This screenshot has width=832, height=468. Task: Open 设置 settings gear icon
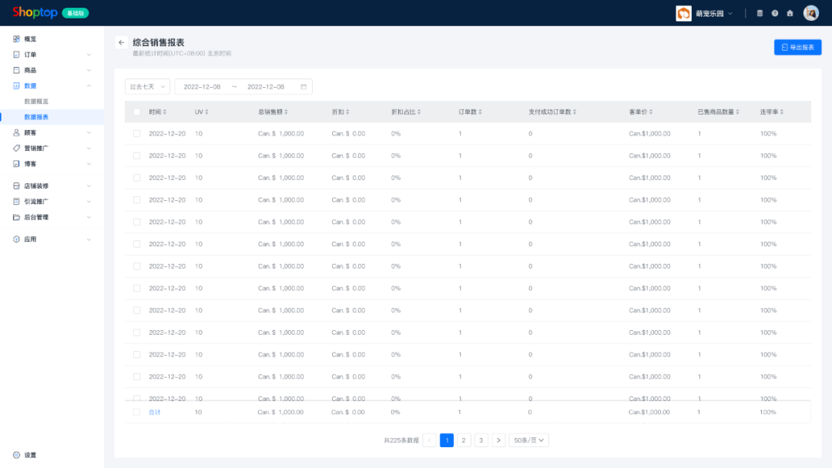tap(16, 455)
